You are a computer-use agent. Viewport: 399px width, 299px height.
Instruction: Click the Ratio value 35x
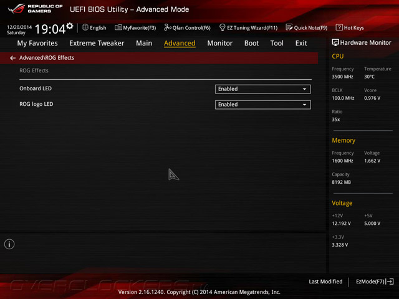tap(336, 120)
